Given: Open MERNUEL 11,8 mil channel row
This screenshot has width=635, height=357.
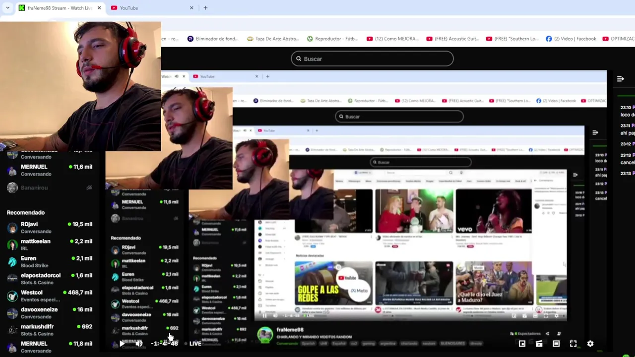Looking at the screenshot, I should pyautogui.click(x=50, y=347).
